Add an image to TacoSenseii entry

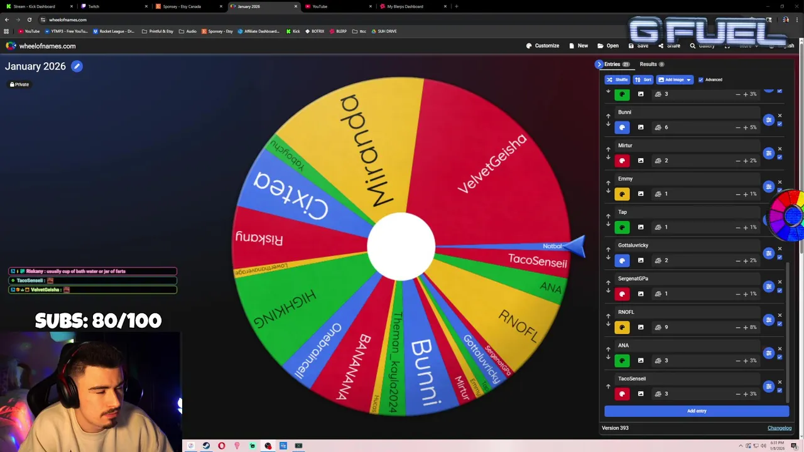pos(641,394)
